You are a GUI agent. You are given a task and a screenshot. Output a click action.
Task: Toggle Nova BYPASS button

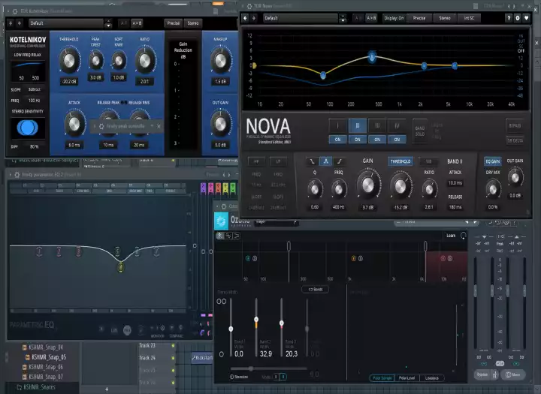(515, 125)
